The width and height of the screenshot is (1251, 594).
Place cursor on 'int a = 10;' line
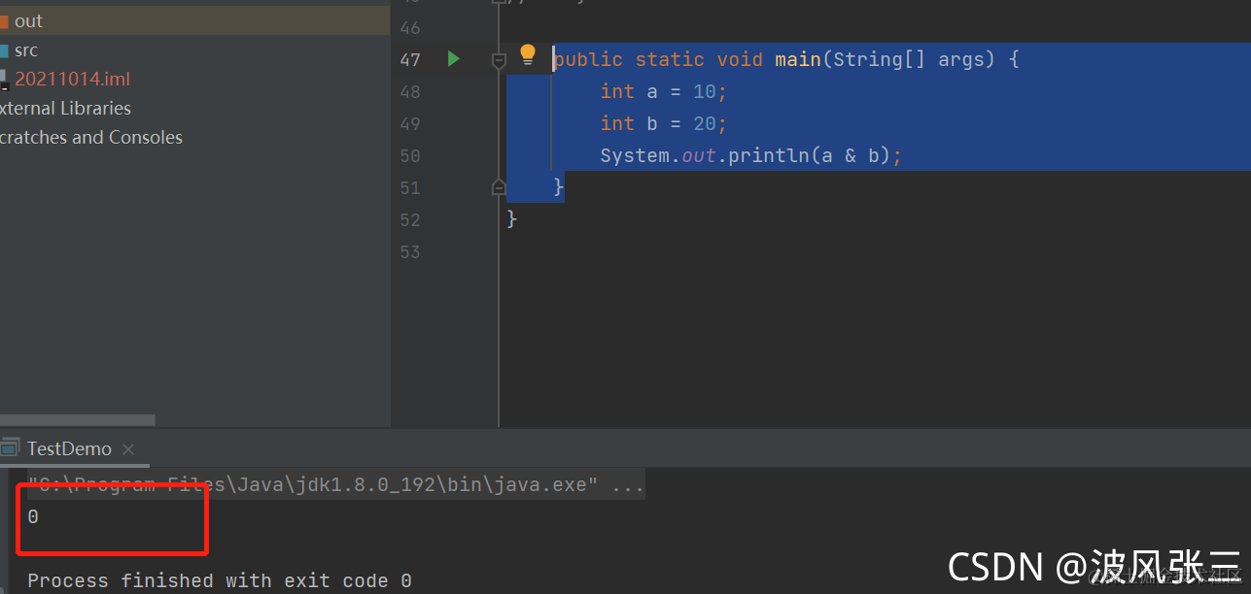click(664, 91)
